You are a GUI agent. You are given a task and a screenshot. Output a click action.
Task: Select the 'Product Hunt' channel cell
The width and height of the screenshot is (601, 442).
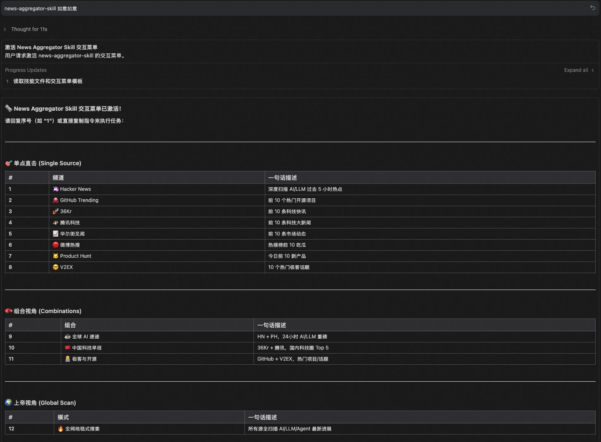[x=157, y=256]
